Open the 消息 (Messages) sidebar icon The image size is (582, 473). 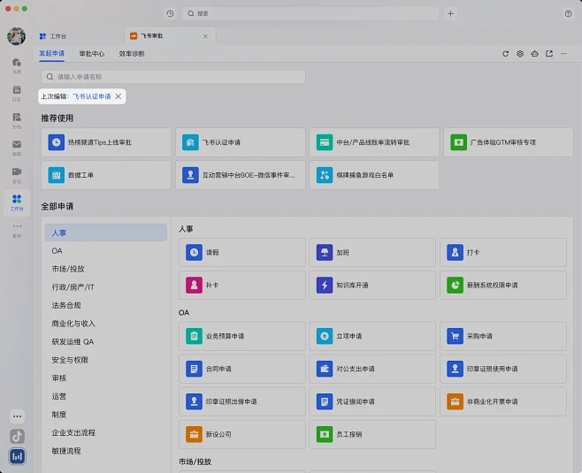17,65
